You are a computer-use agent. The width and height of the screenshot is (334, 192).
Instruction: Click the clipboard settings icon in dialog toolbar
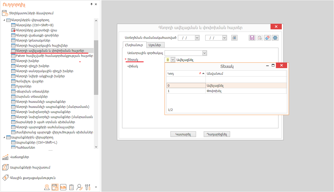pos(260,38)
